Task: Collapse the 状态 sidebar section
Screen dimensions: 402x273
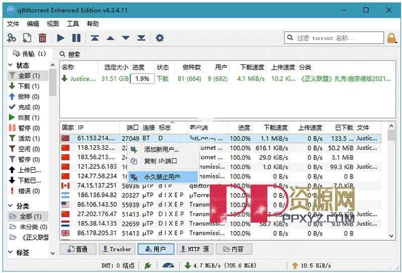Action: point(11,65)
